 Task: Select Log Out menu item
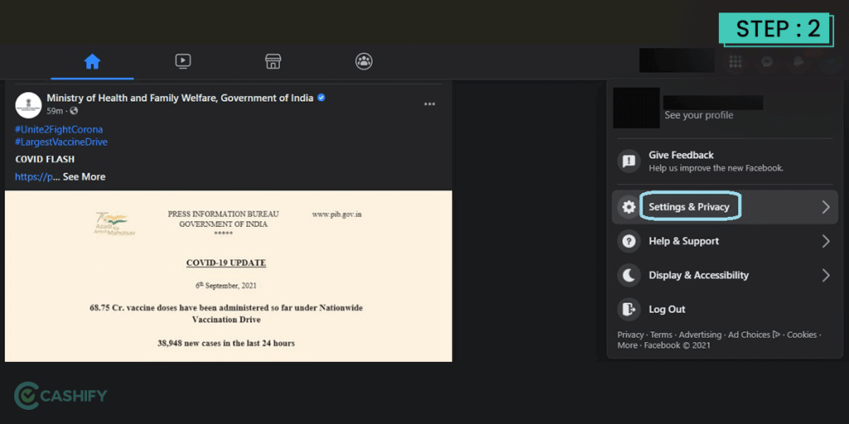point(725,310)
